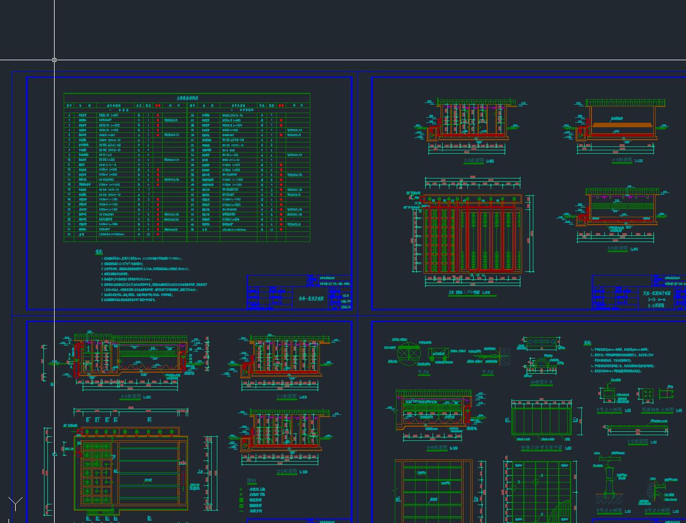Viewport: 686px width, 523px height.
Task: Select the 说明 heading below materials table
Action: [99, 251]
